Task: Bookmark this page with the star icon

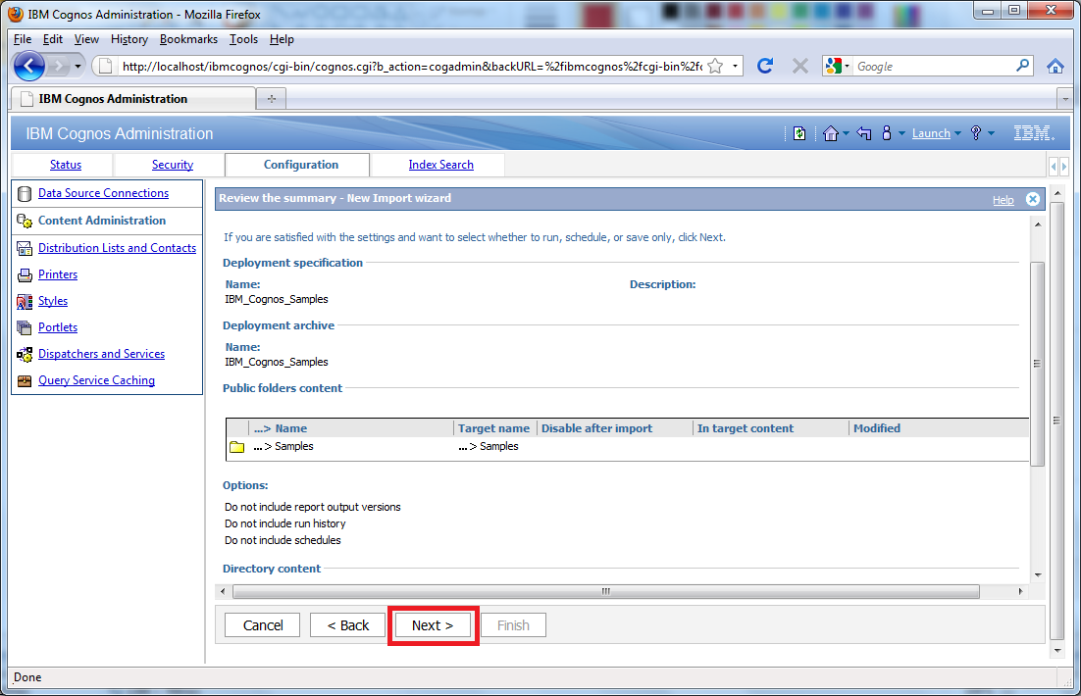Action: pyautogui.click(x=716, y=66)
